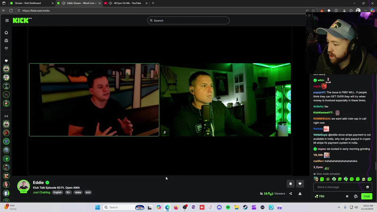Click the kick tag
This screenshot has height=212, width=377.
pyautogui.click(x=88, y=192)
